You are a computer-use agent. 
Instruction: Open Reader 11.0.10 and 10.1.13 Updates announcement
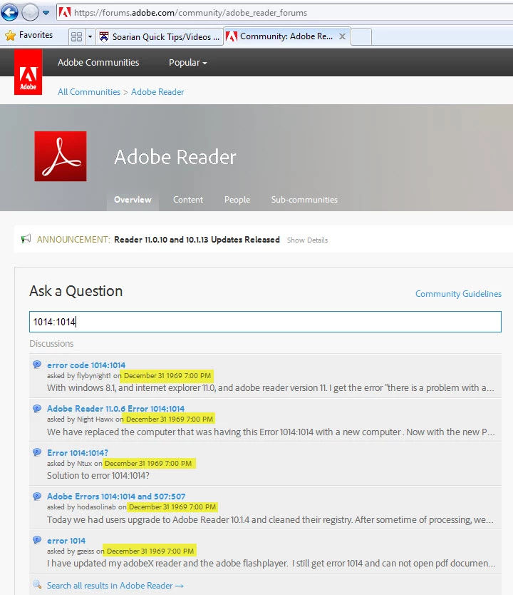pos(197,240)
